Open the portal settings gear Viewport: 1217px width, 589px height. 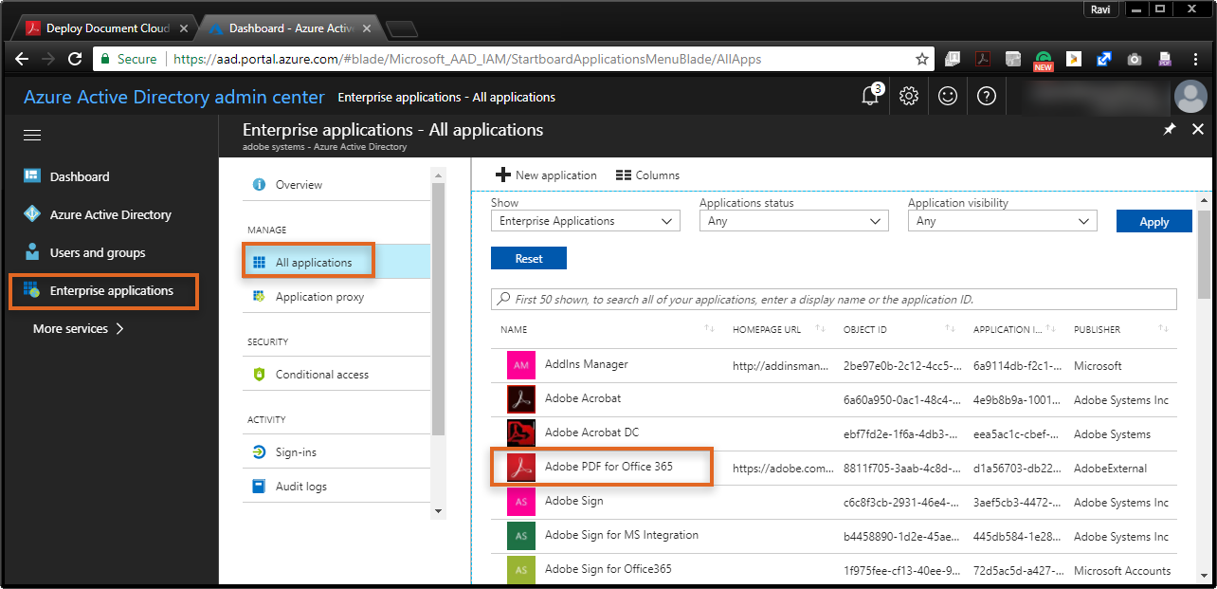point(909,96)
